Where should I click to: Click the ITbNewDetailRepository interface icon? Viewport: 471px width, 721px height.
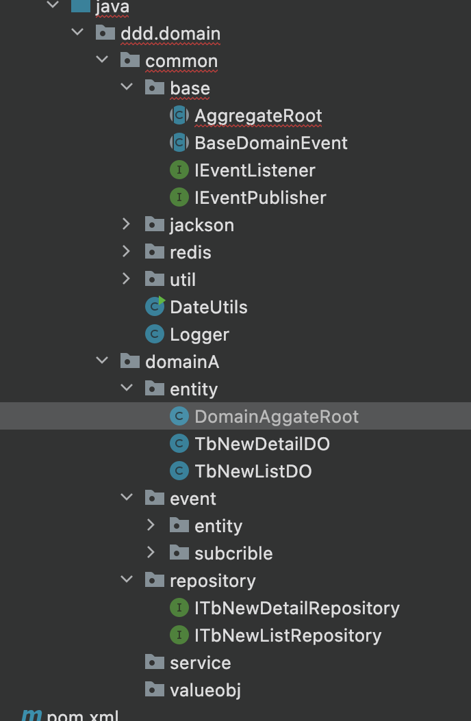[x=179, y=608]
